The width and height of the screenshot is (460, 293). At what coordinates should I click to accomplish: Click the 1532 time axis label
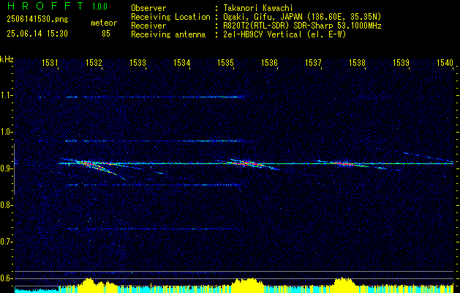[x=94, y=62]
